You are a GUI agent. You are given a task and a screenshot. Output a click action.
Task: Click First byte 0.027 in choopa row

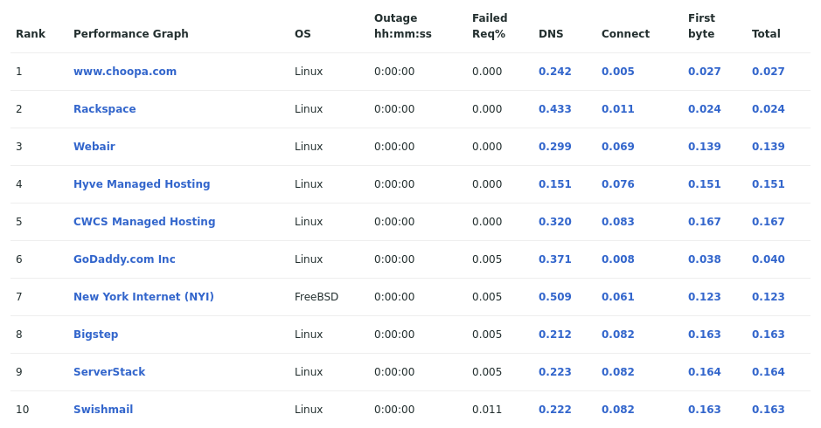(x=704, y=71)
